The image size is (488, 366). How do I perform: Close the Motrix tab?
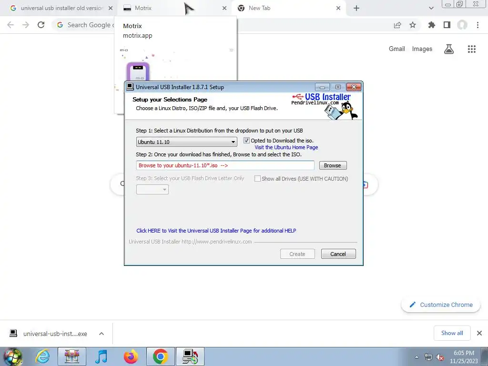pos(224,8)
